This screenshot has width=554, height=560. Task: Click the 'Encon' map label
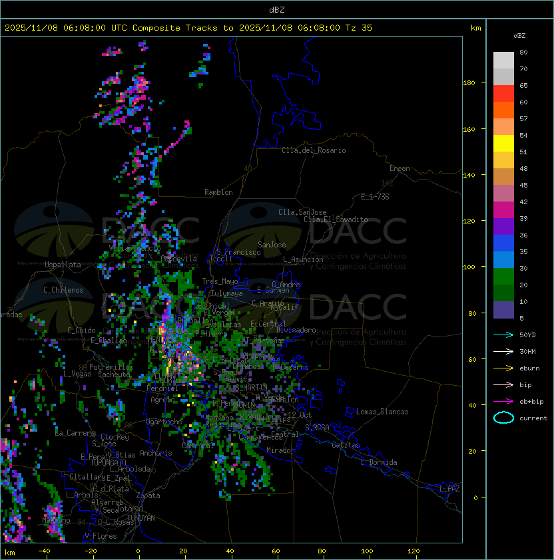pos(400,168)
